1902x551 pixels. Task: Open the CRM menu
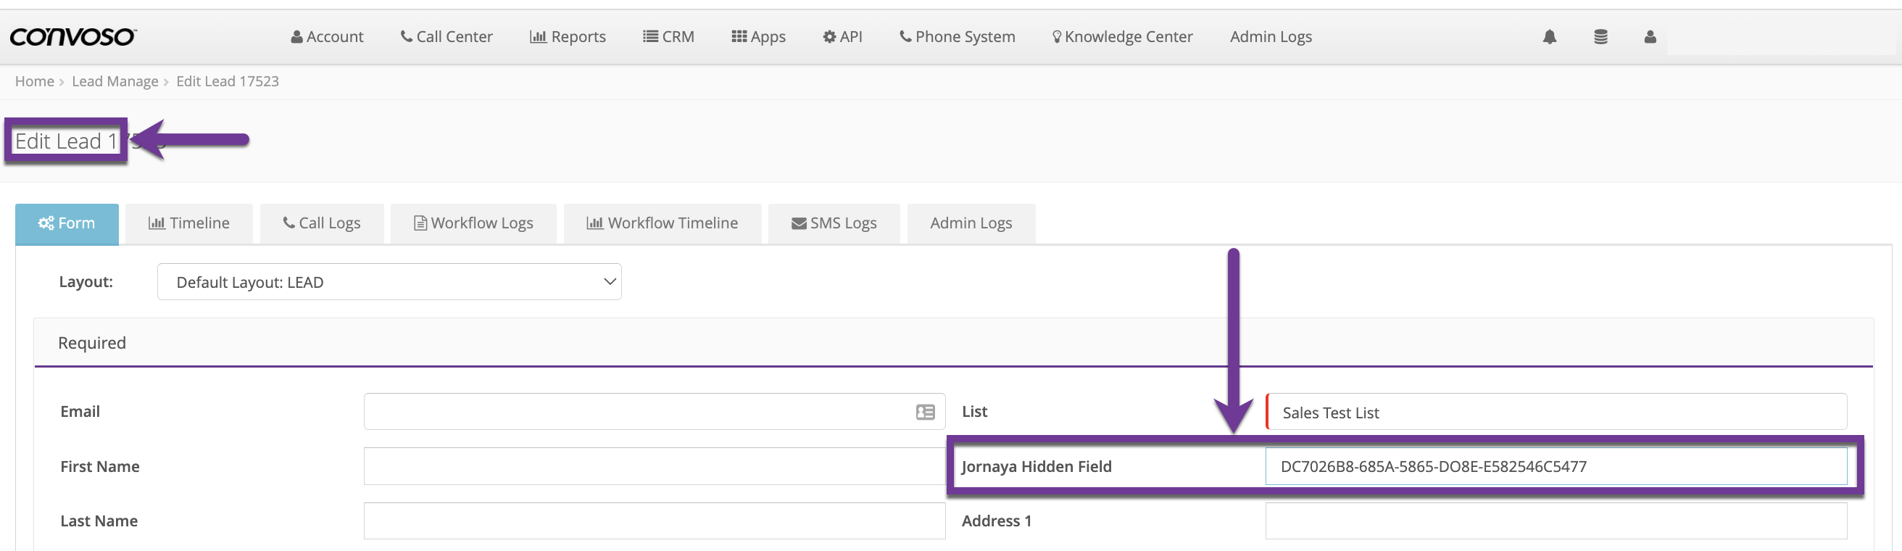(x=668, y=37)
